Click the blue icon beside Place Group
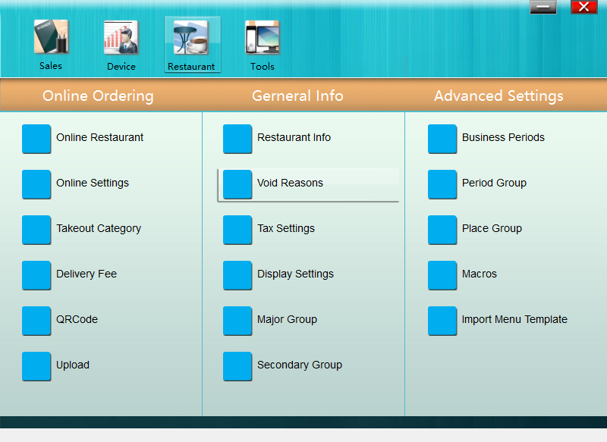The width and height of the screenshot is (607, 442). point(442,230)
